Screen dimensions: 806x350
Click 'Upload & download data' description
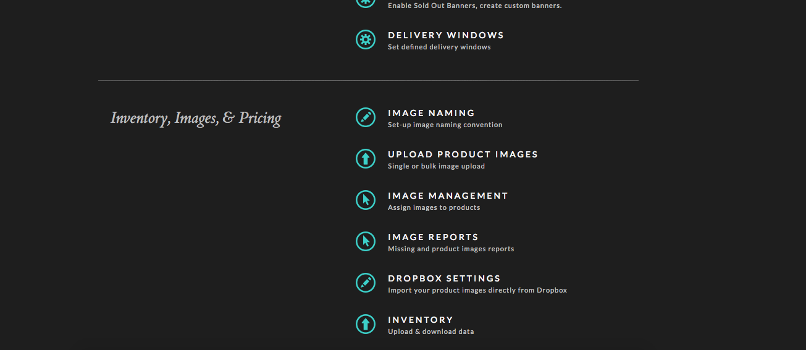click(x=431, y=331)
